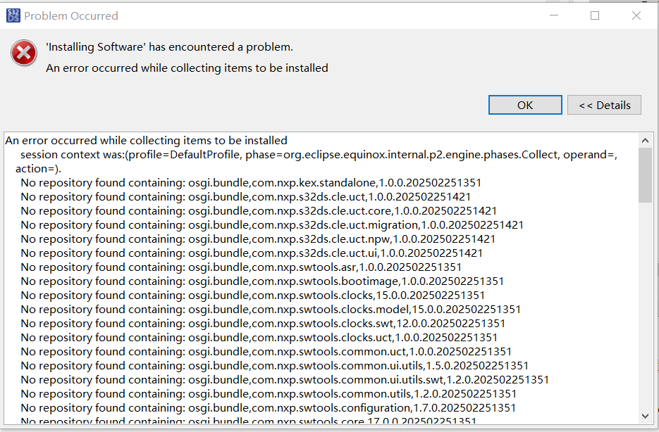Click the line ending com.nxp.s32ds.cle.uct,1.0.0.202502251421
659x432 pixels.
(246, 197)
